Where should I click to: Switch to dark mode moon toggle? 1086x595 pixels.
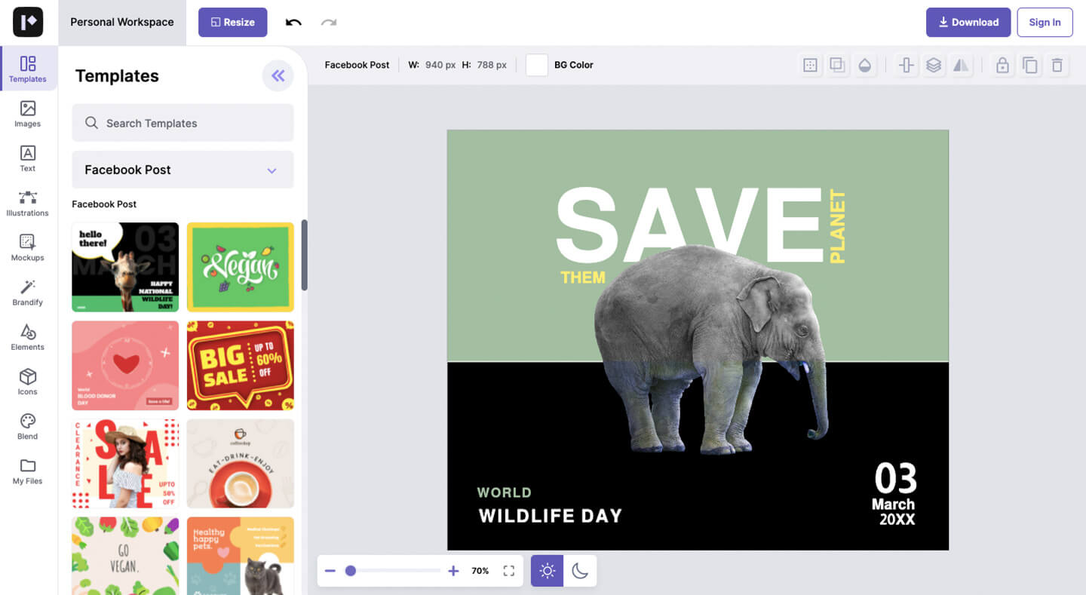[580, 571]
